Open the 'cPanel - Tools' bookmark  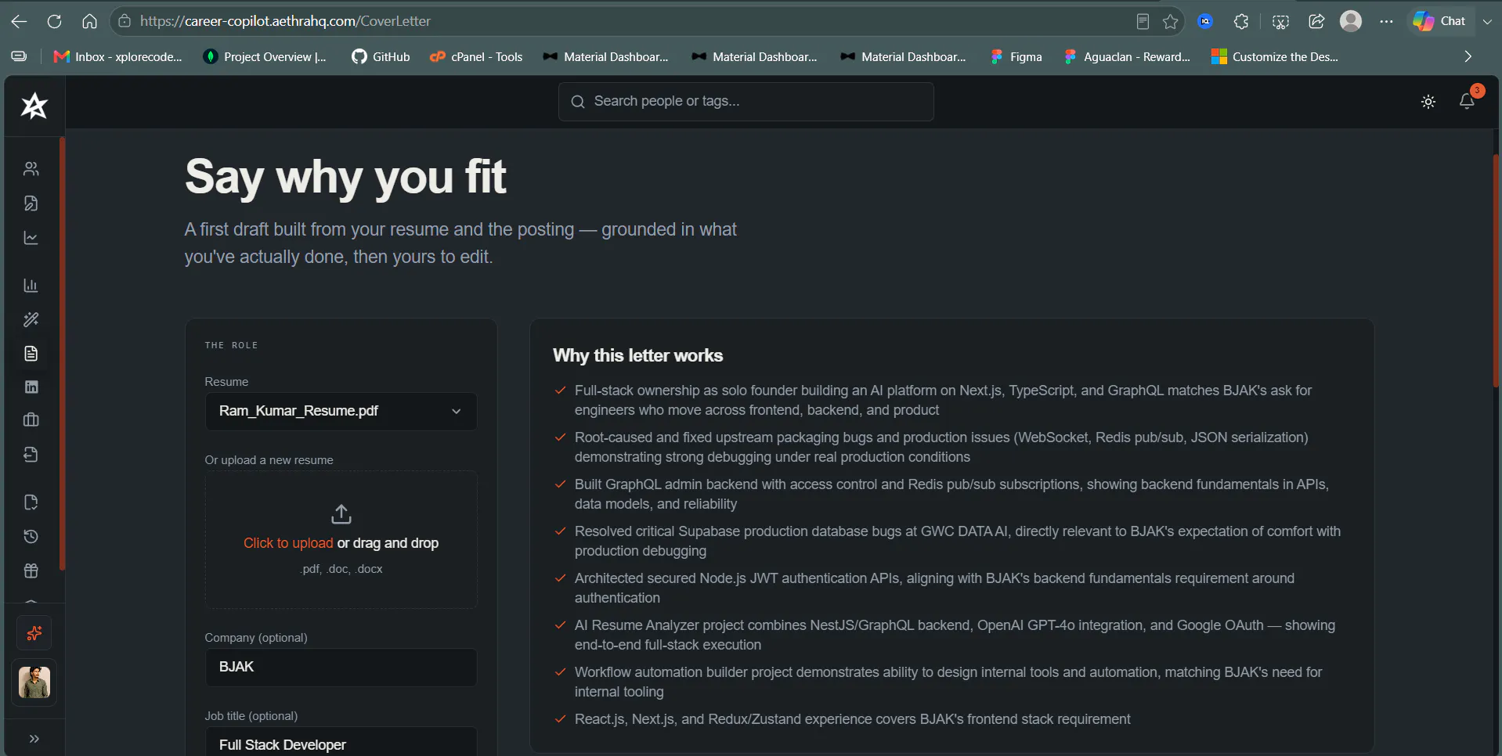476,56
